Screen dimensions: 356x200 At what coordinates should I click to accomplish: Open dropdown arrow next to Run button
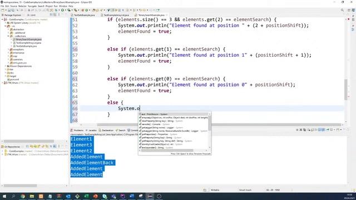pyautogui.click(x=66, y=10)
